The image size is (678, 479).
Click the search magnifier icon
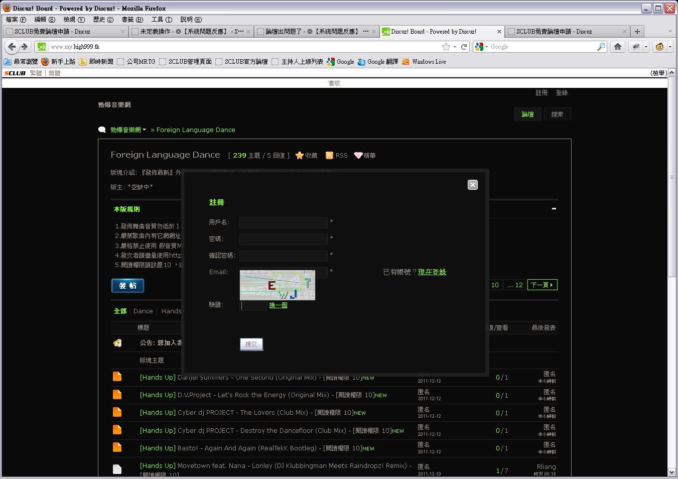601,47
